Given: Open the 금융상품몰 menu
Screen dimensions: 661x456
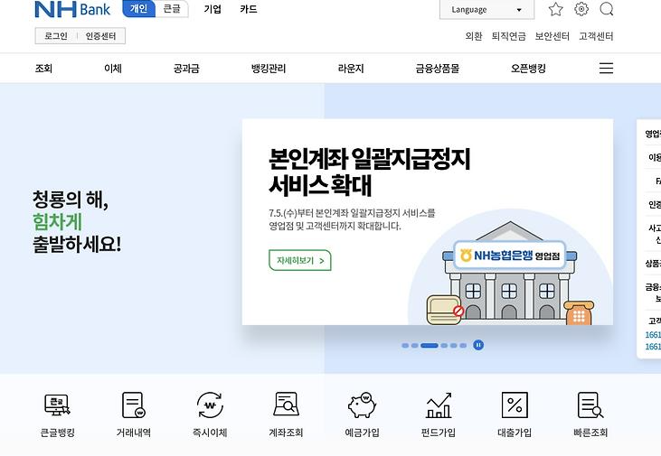Looking at the screenshot, I should point(437,69).
